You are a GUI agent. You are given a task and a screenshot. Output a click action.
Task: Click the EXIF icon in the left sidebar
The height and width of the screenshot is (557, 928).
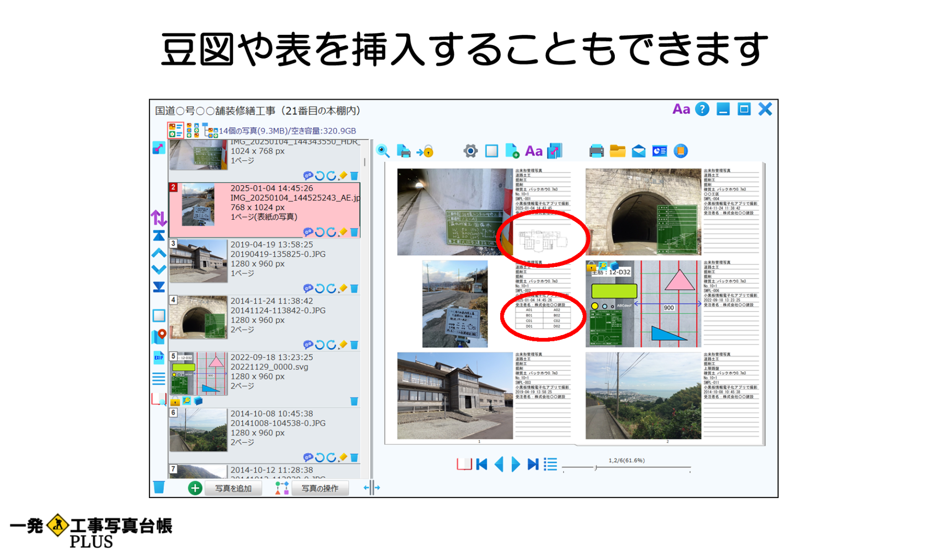[158, 357]
